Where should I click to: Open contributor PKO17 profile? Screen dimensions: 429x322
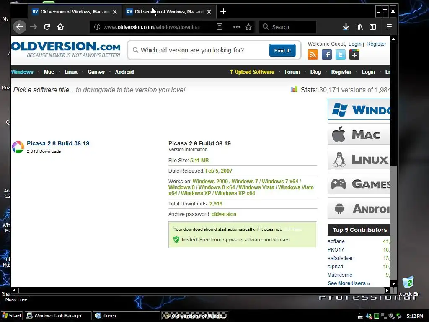point(336,250)
